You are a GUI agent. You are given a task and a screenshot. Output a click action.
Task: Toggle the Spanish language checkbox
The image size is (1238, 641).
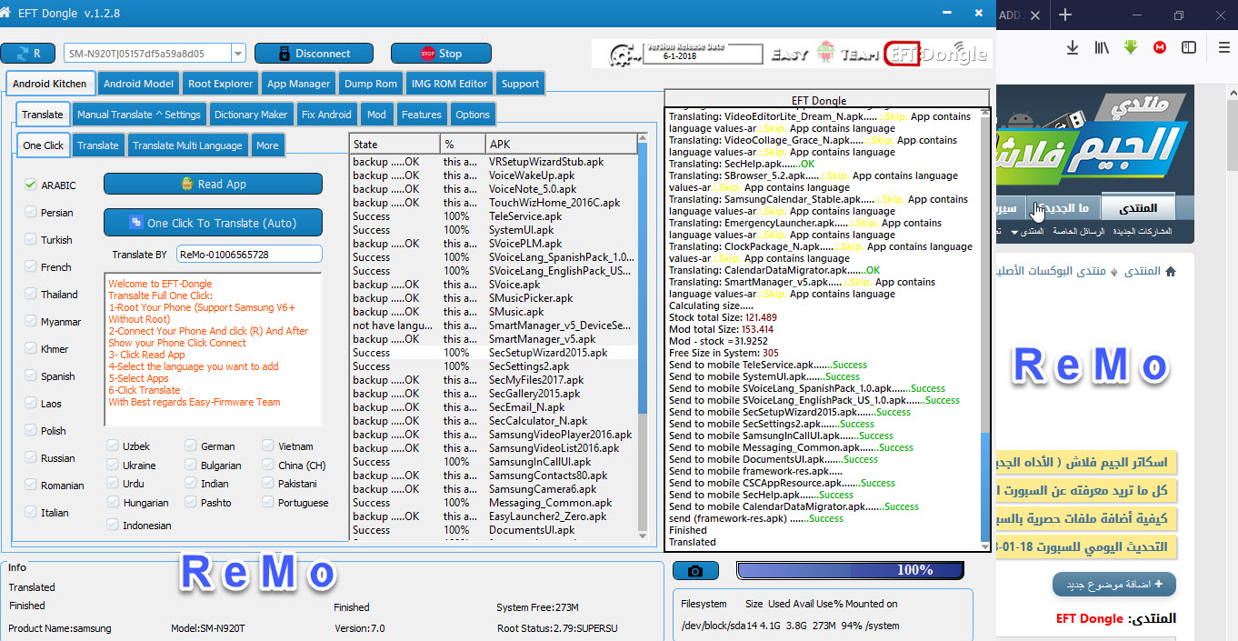click(31, 376)
